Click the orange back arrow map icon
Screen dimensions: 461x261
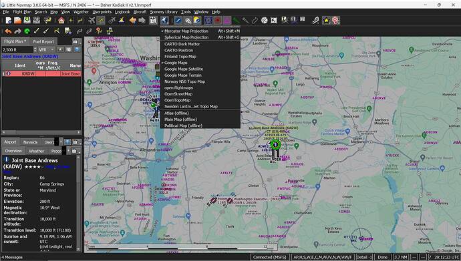coord(133,20)
